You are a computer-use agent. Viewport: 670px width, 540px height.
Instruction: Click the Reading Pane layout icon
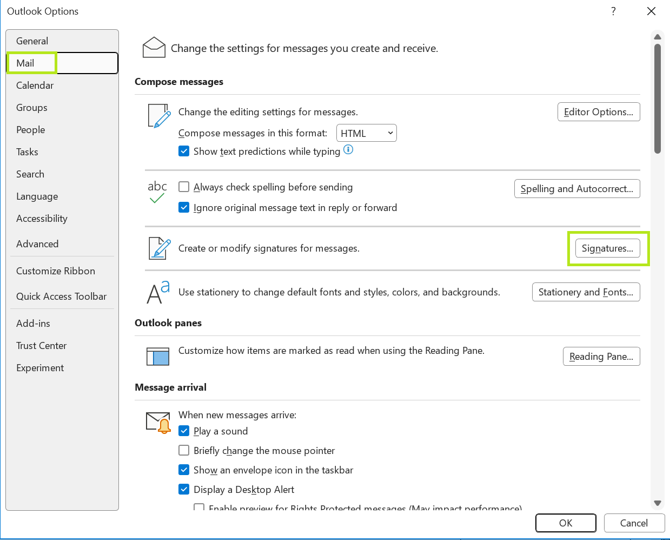point(158,357)
